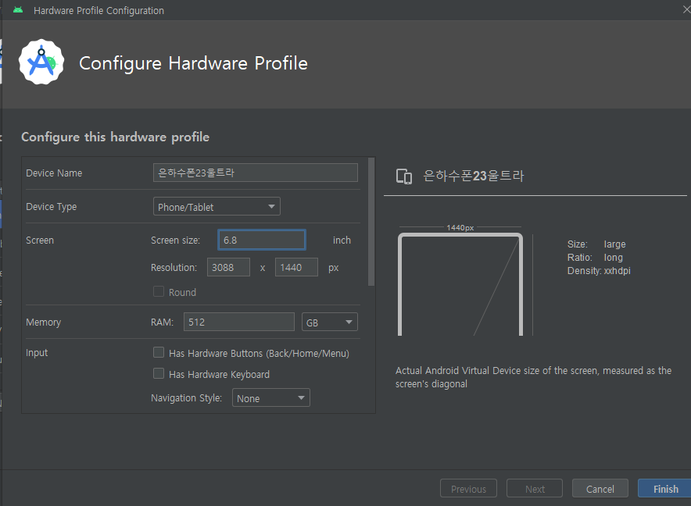691x506 pixels.
Task: Click the device name in preview header
Action: (x=473, y=176)
